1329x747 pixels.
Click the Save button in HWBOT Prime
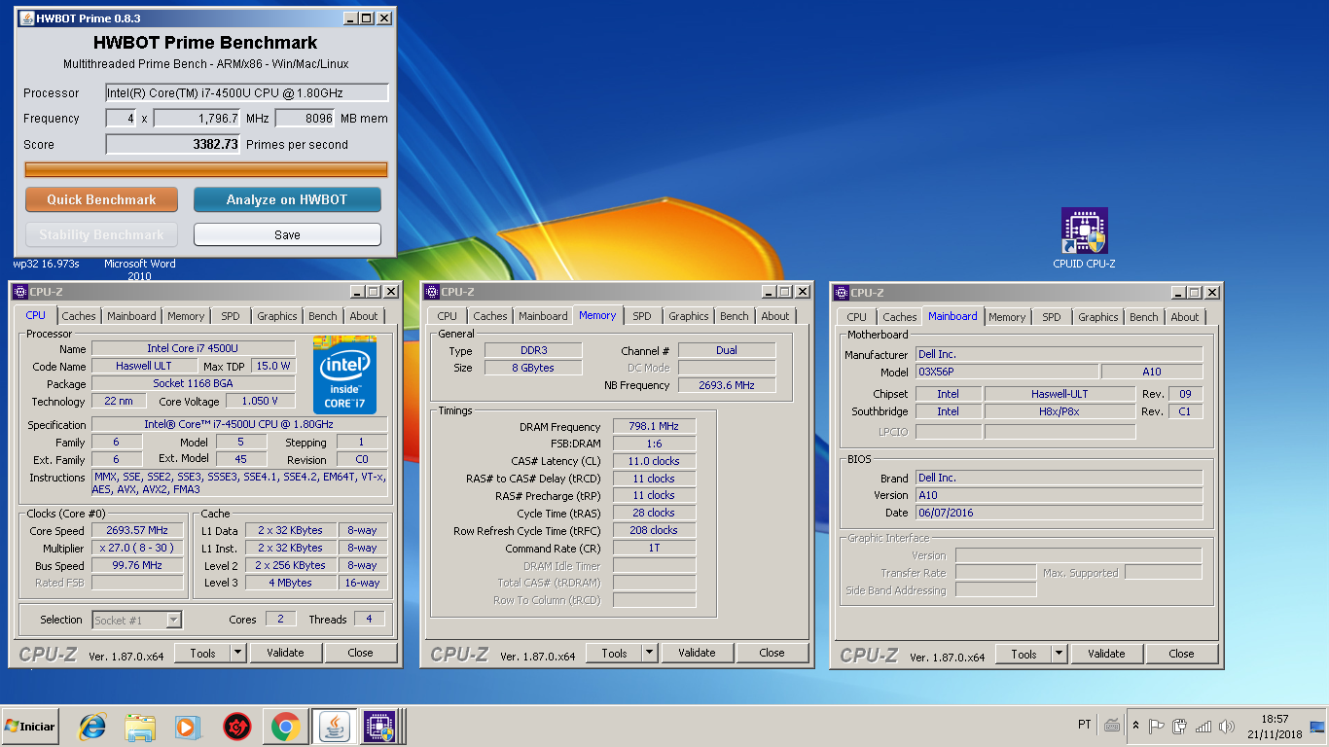(x=287, y=234)
